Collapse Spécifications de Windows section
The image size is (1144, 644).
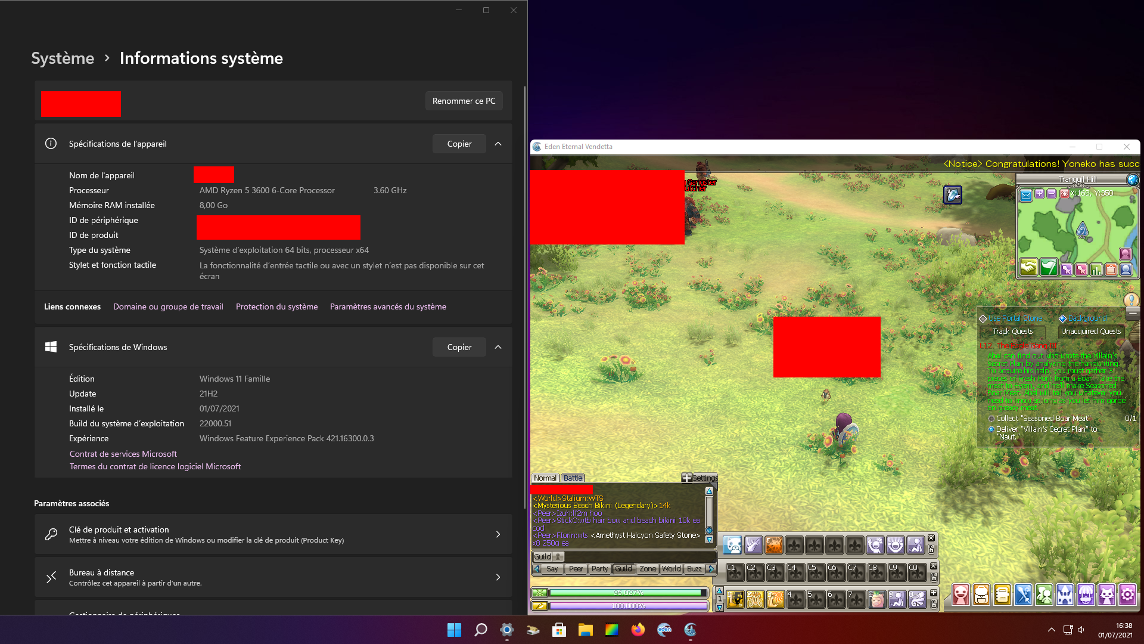click(498, 347)
